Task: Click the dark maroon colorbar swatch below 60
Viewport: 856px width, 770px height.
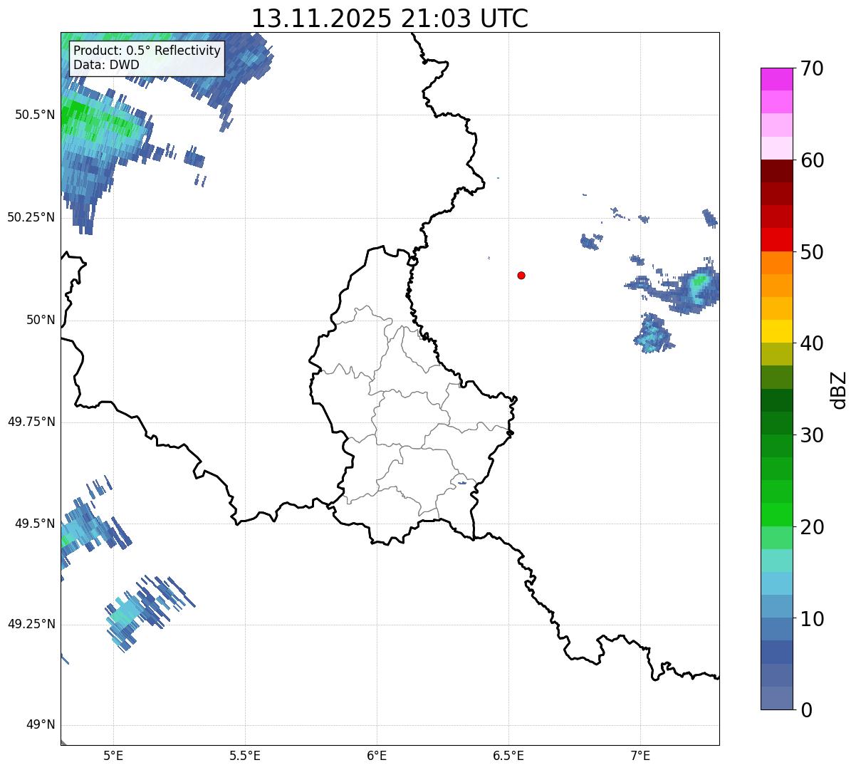Action: [777, 172]
